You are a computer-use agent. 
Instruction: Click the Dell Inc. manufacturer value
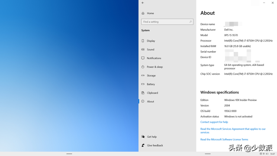tap(229, 30)
